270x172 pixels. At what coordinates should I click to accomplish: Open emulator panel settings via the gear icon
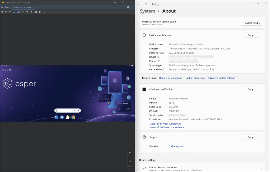coord(128,7)
